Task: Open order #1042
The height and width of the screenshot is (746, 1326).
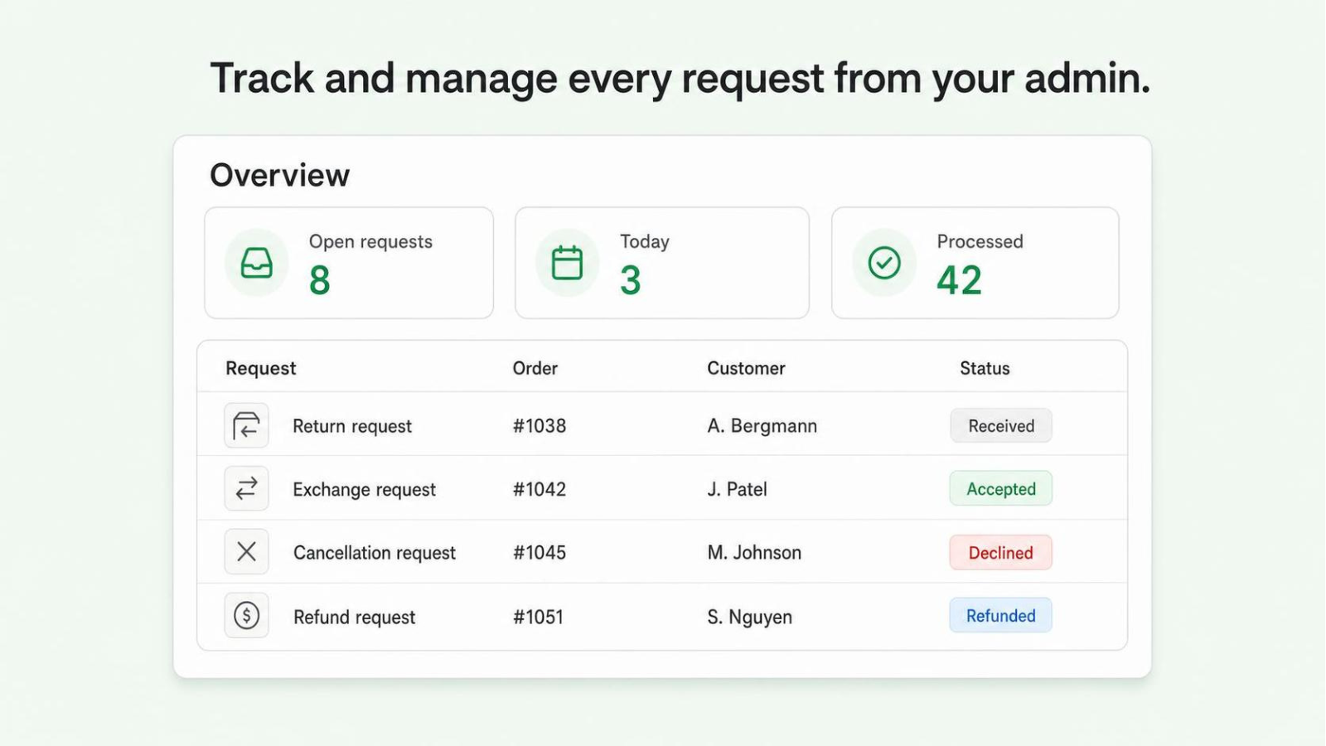Action: point(540,489)
